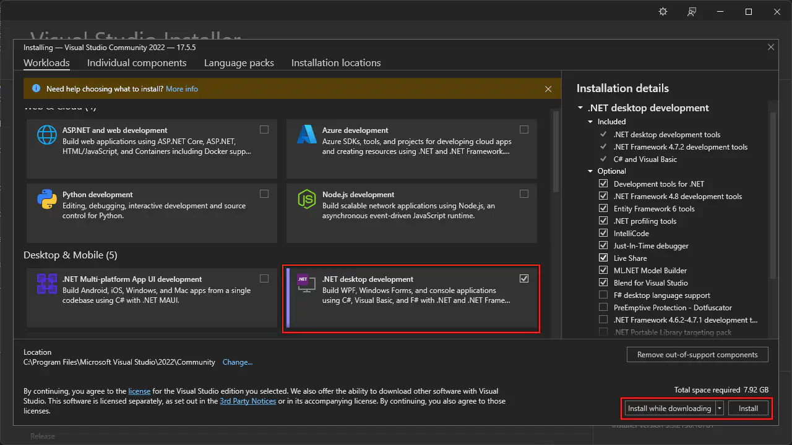The image size is (792, 445).
Task: Switch to the Language packs tab
Action: tap(239, 63)
